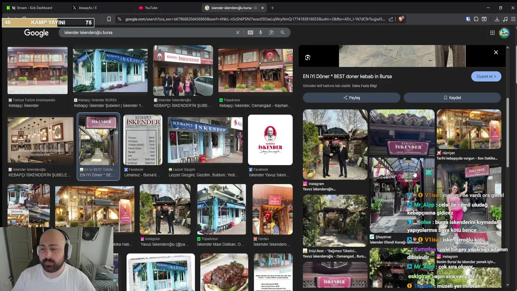Open EN iYi Döner panel title link
Image resolution: width=517 pixels, height=291 pixels.
(347, 76)
